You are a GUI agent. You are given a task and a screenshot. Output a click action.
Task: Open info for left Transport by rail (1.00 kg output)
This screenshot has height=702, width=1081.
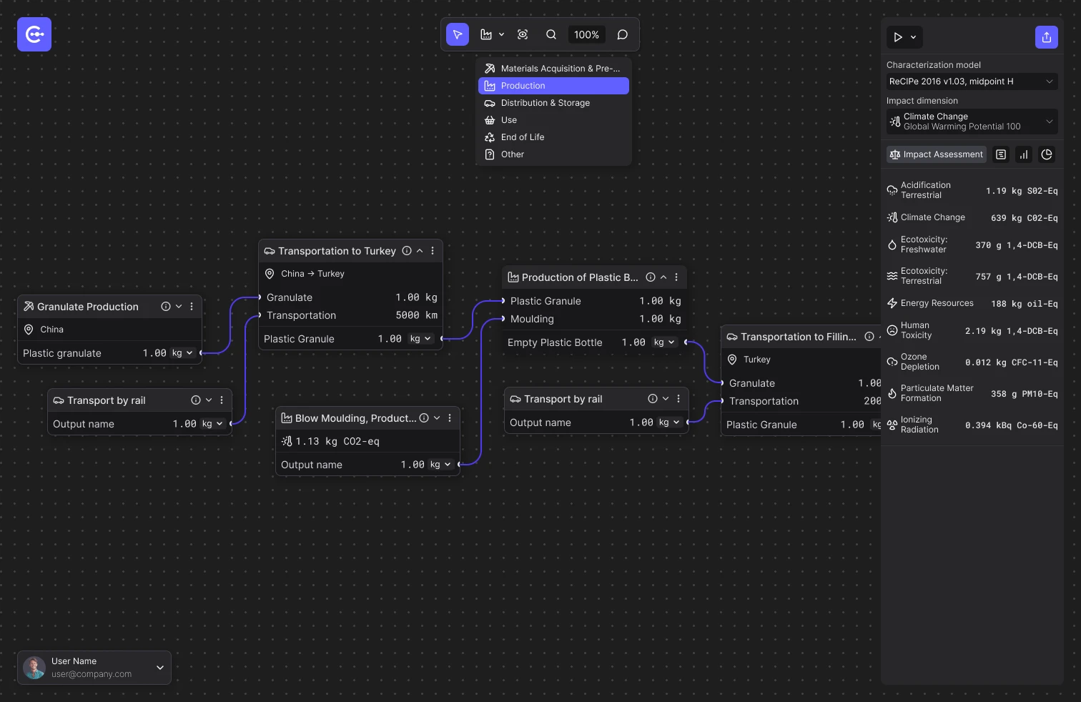(x=196, y=400)
